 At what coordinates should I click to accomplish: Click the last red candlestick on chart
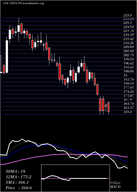coord(109,107)
